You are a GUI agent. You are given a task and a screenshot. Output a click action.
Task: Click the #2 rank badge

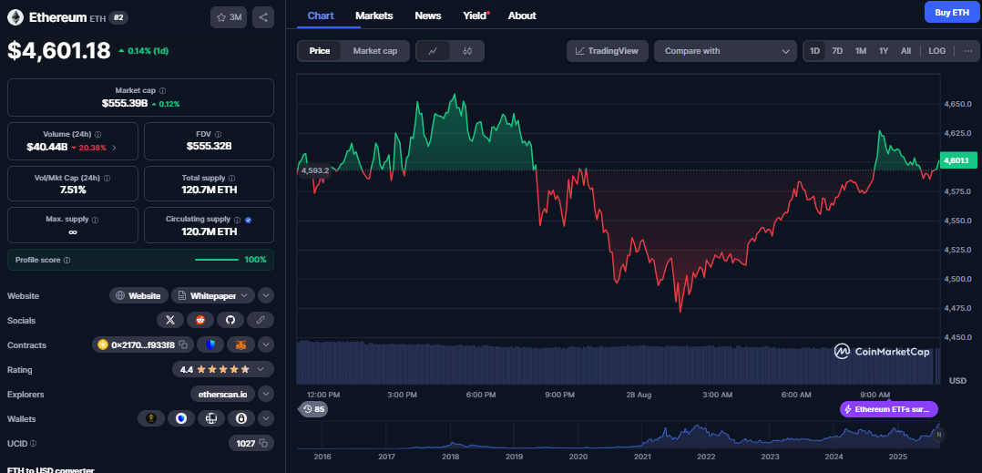pyautogui.click(x=118, y=17)
